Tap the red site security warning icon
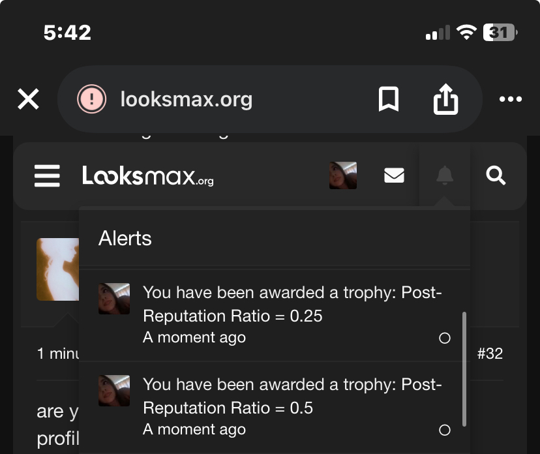This screenshot has height=454, width=540. [92, 99]
